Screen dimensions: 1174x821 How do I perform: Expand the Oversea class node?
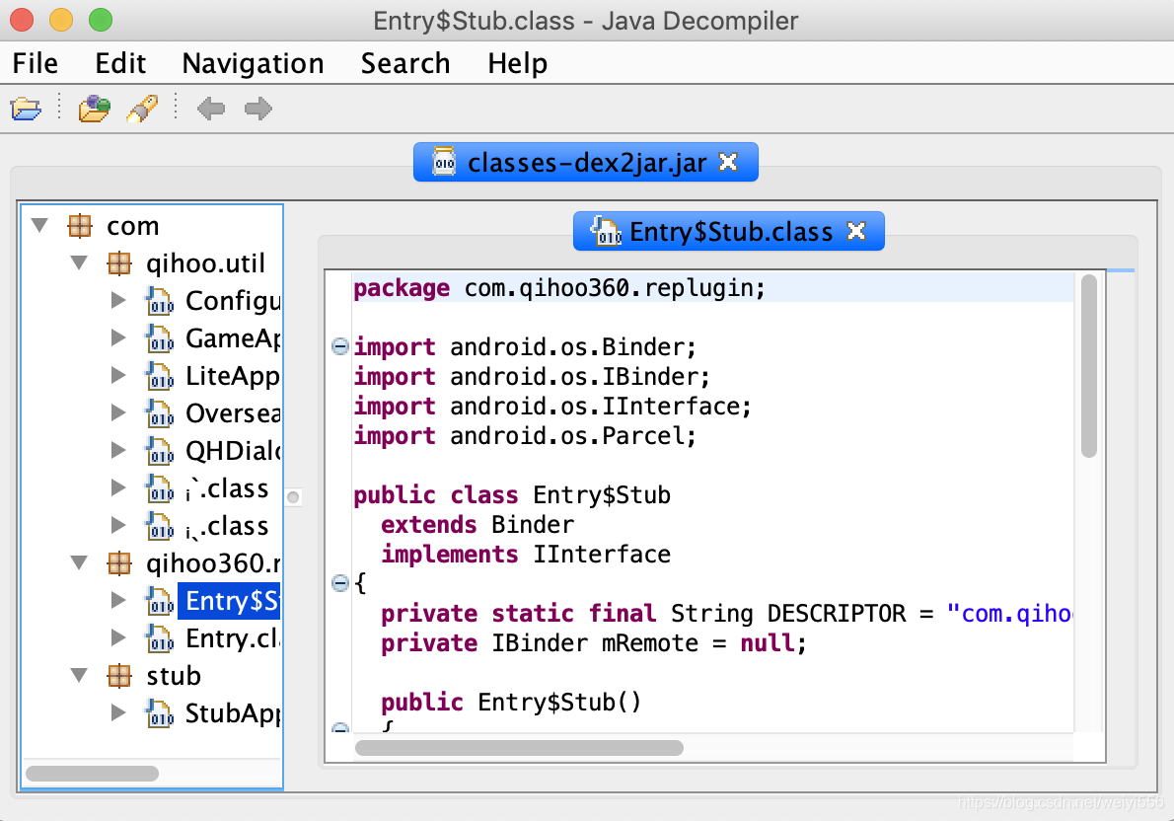point(118,412)
